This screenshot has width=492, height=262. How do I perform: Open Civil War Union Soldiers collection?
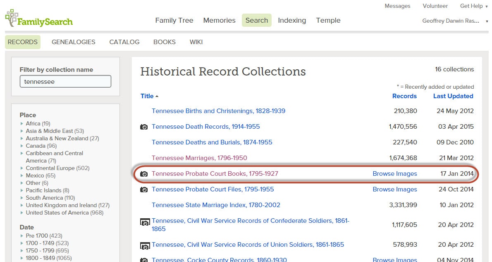[248, 245]
